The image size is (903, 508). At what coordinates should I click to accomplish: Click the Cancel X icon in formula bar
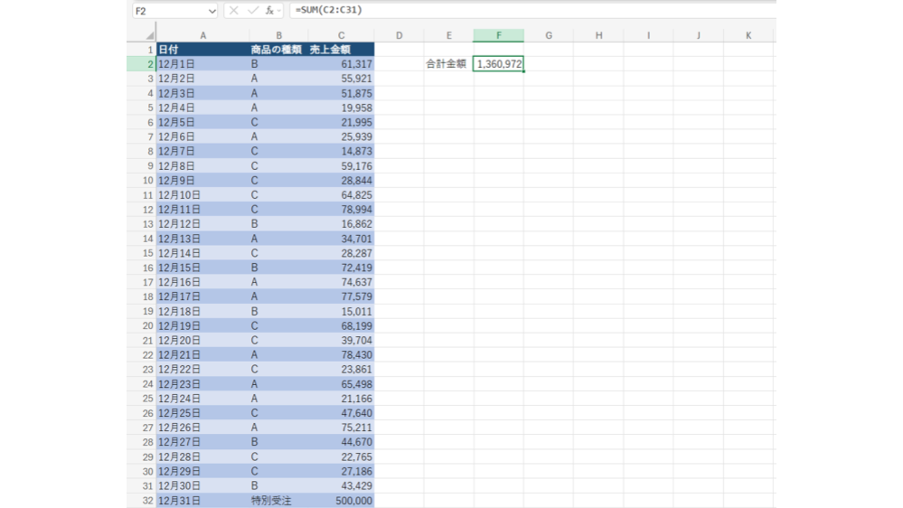(234, 11)
